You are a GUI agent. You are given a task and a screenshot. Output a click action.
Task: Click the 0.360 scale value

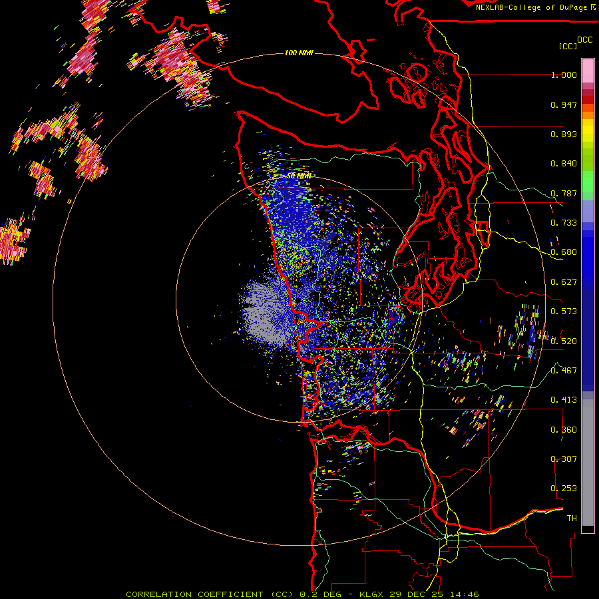coord(564,430)
